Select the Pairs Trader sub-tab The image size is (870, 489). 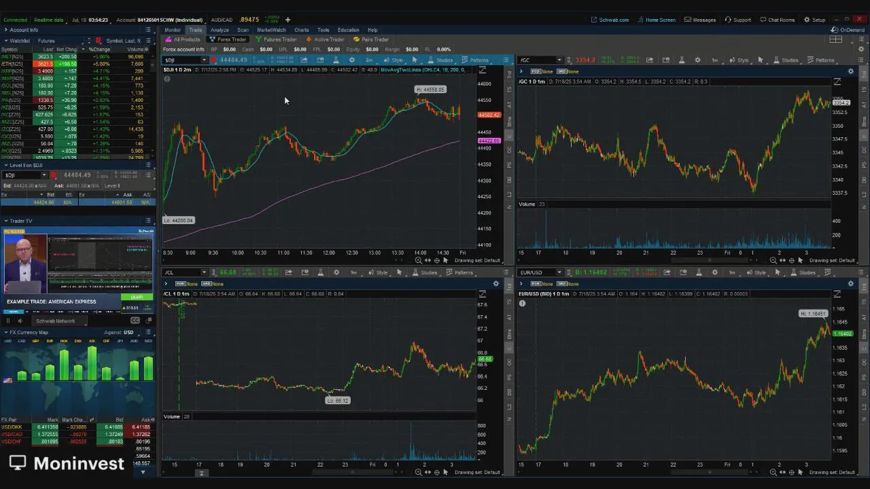pos(371,39)
